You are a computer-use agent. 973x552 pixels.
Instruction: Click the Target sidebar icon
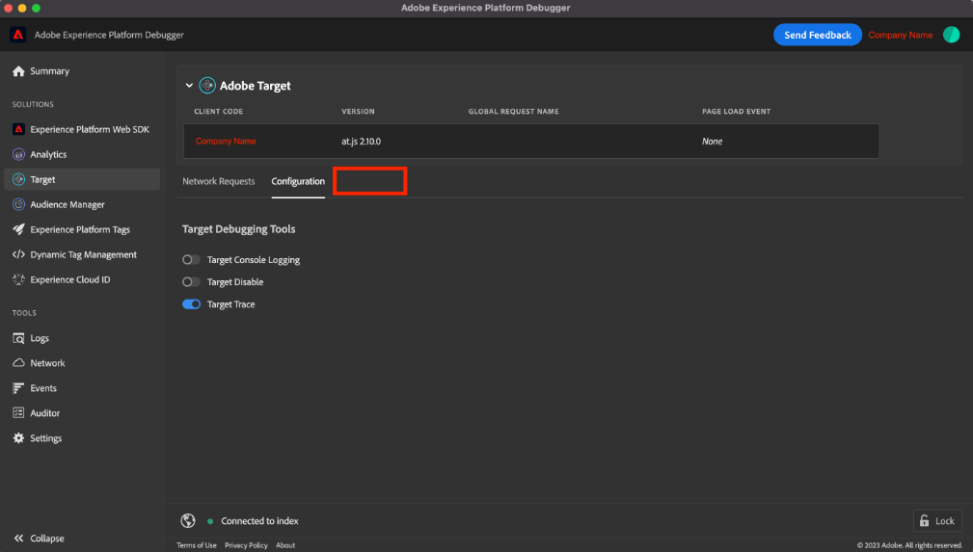(18, 179)
